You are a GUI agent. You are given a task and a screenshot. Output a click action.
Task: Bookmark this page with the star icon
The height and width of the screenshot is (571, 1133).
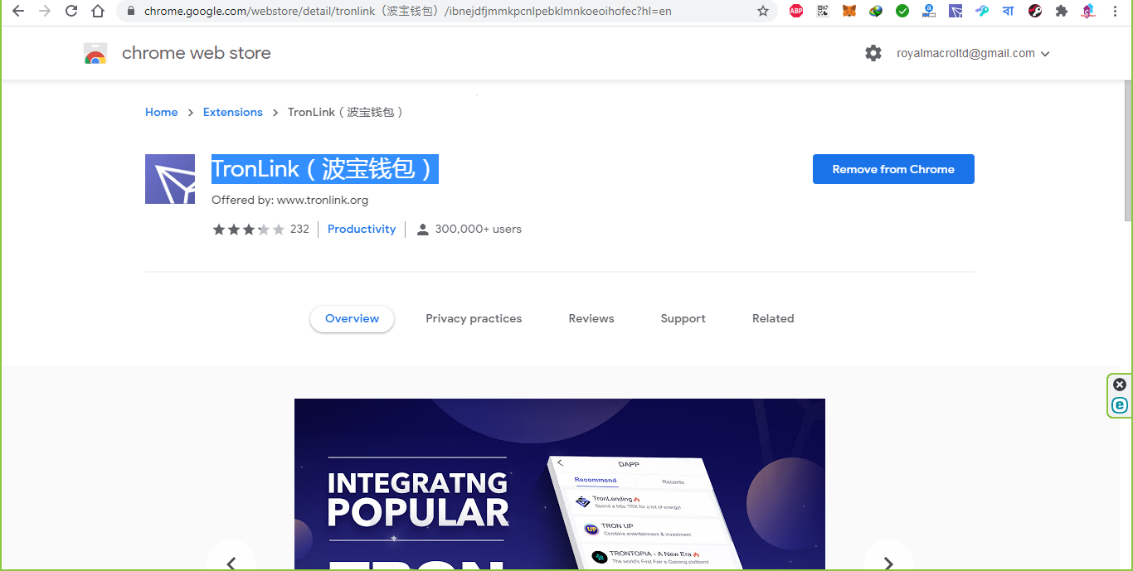(763, 11)
